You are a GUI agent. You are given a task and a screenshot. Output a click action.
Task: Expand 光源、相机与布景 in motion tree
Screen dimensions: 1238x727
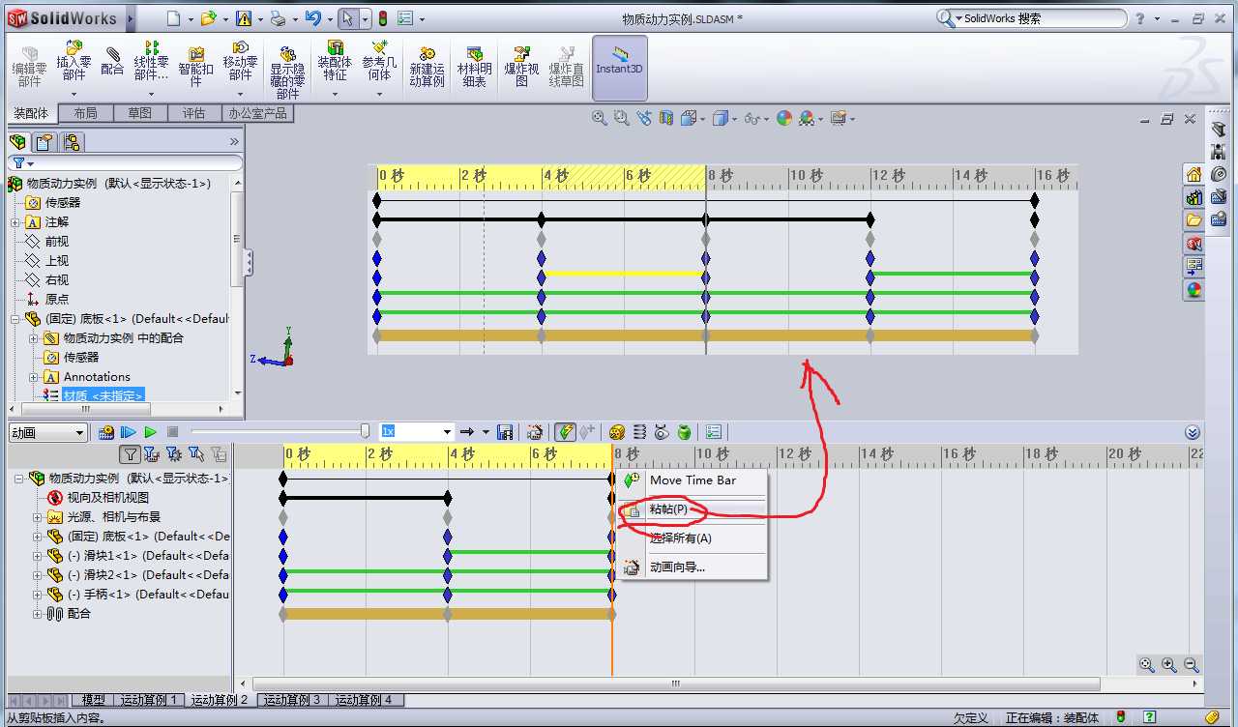coord(37,517)
